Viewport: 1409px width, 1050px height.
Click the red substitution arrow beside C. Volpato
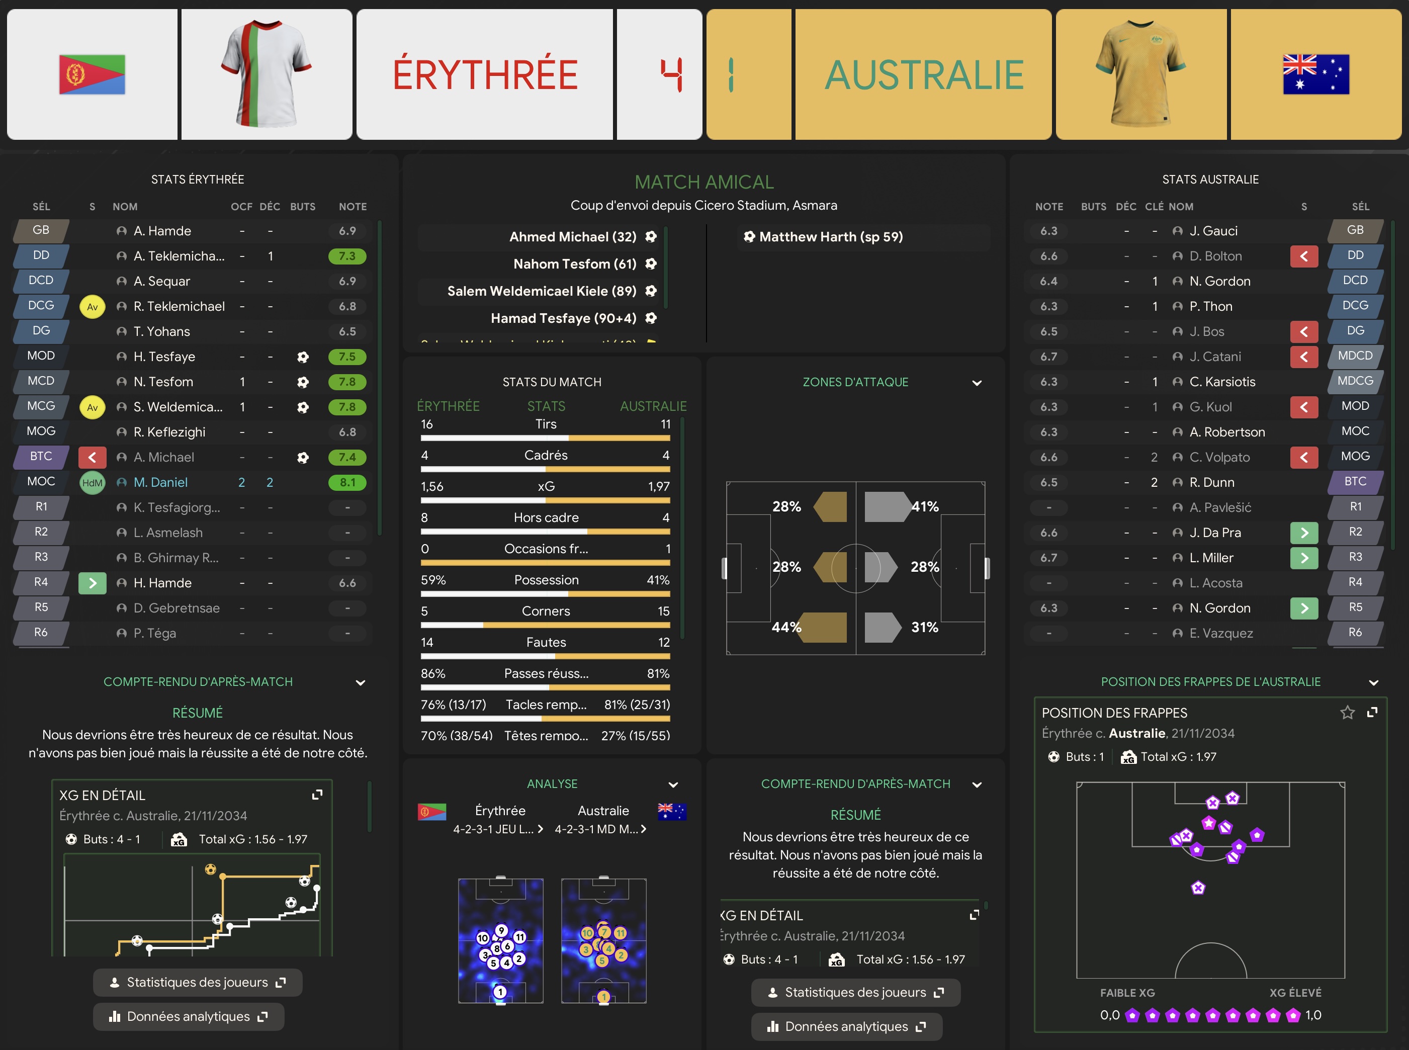pos(1304,457)
